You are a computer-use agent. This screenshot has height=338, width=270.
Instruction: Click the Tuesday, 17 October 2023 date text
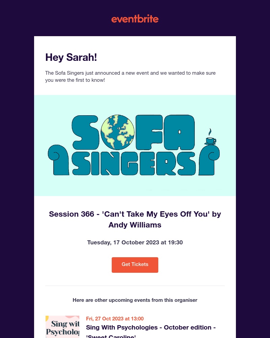pos(135,243)
